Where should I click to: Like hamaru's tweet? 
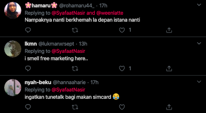tap(122, 30)
